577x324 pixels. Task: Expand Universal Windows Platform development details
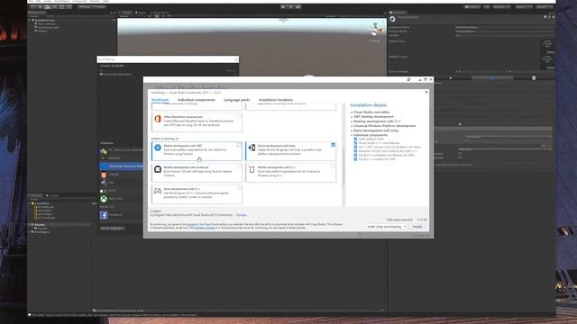352,126
